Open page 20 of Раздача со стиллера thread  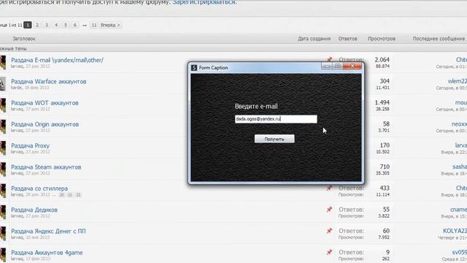pyautogui.click(x=61, y=195)
